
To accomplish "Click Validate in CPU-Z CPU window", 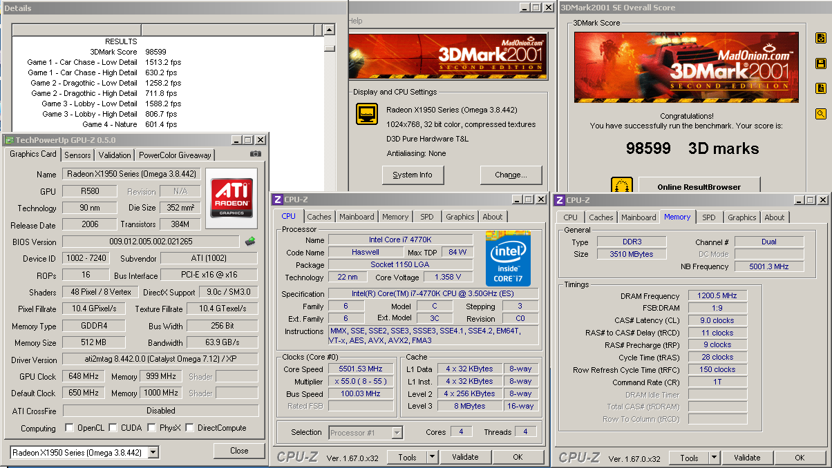I will point(465,457).
